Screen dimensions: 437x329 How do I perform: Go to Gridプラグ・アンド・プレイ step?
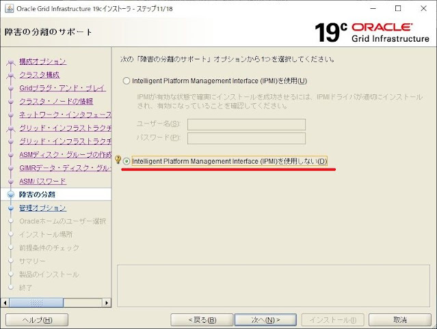(62, 88)
